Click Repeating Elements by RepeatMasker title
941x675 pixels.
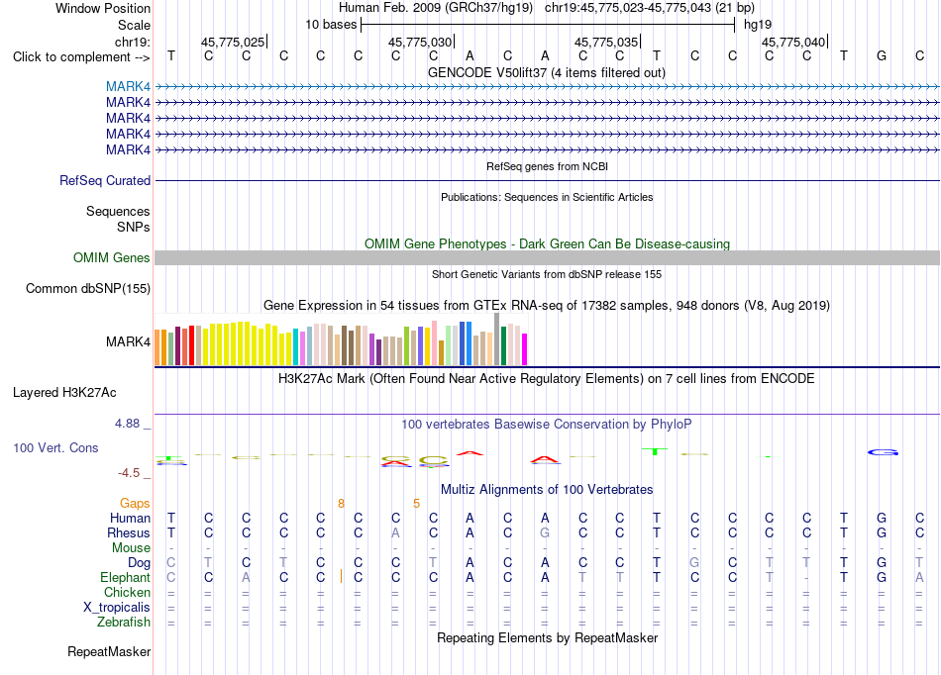(x=547, y=637)
